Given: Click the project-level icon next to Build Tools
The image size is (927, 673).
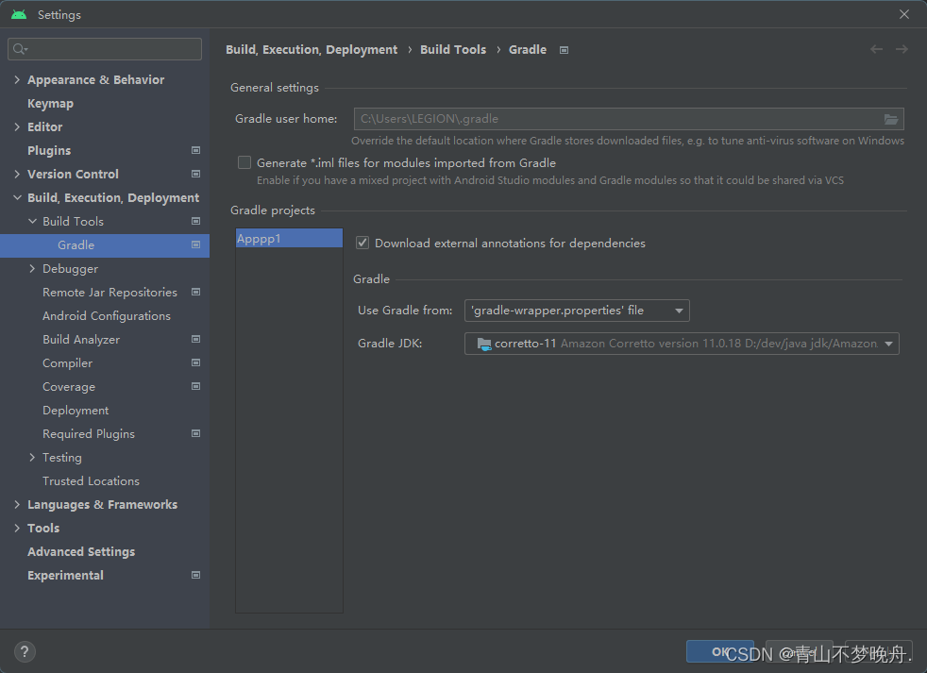Looking at the screenshot, I should 195,221.
